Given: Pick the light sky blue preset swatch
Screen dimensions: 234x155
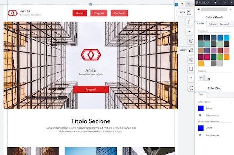Looking at the screenshot, I should (x=226, y=38).
